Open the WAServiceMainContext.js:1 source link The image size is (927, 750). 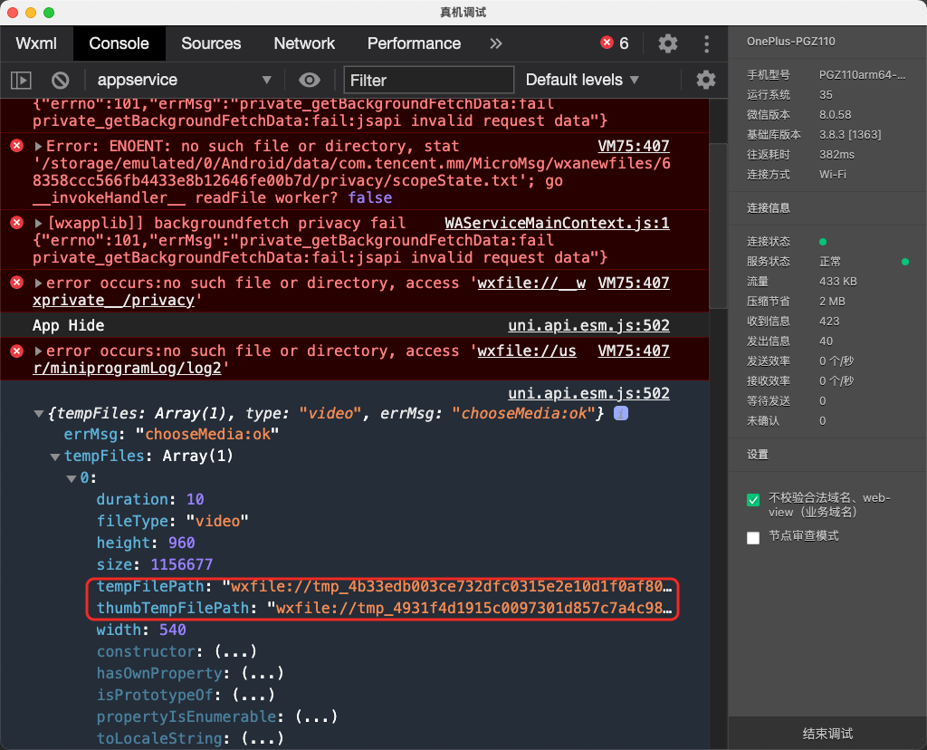point(557,223)
